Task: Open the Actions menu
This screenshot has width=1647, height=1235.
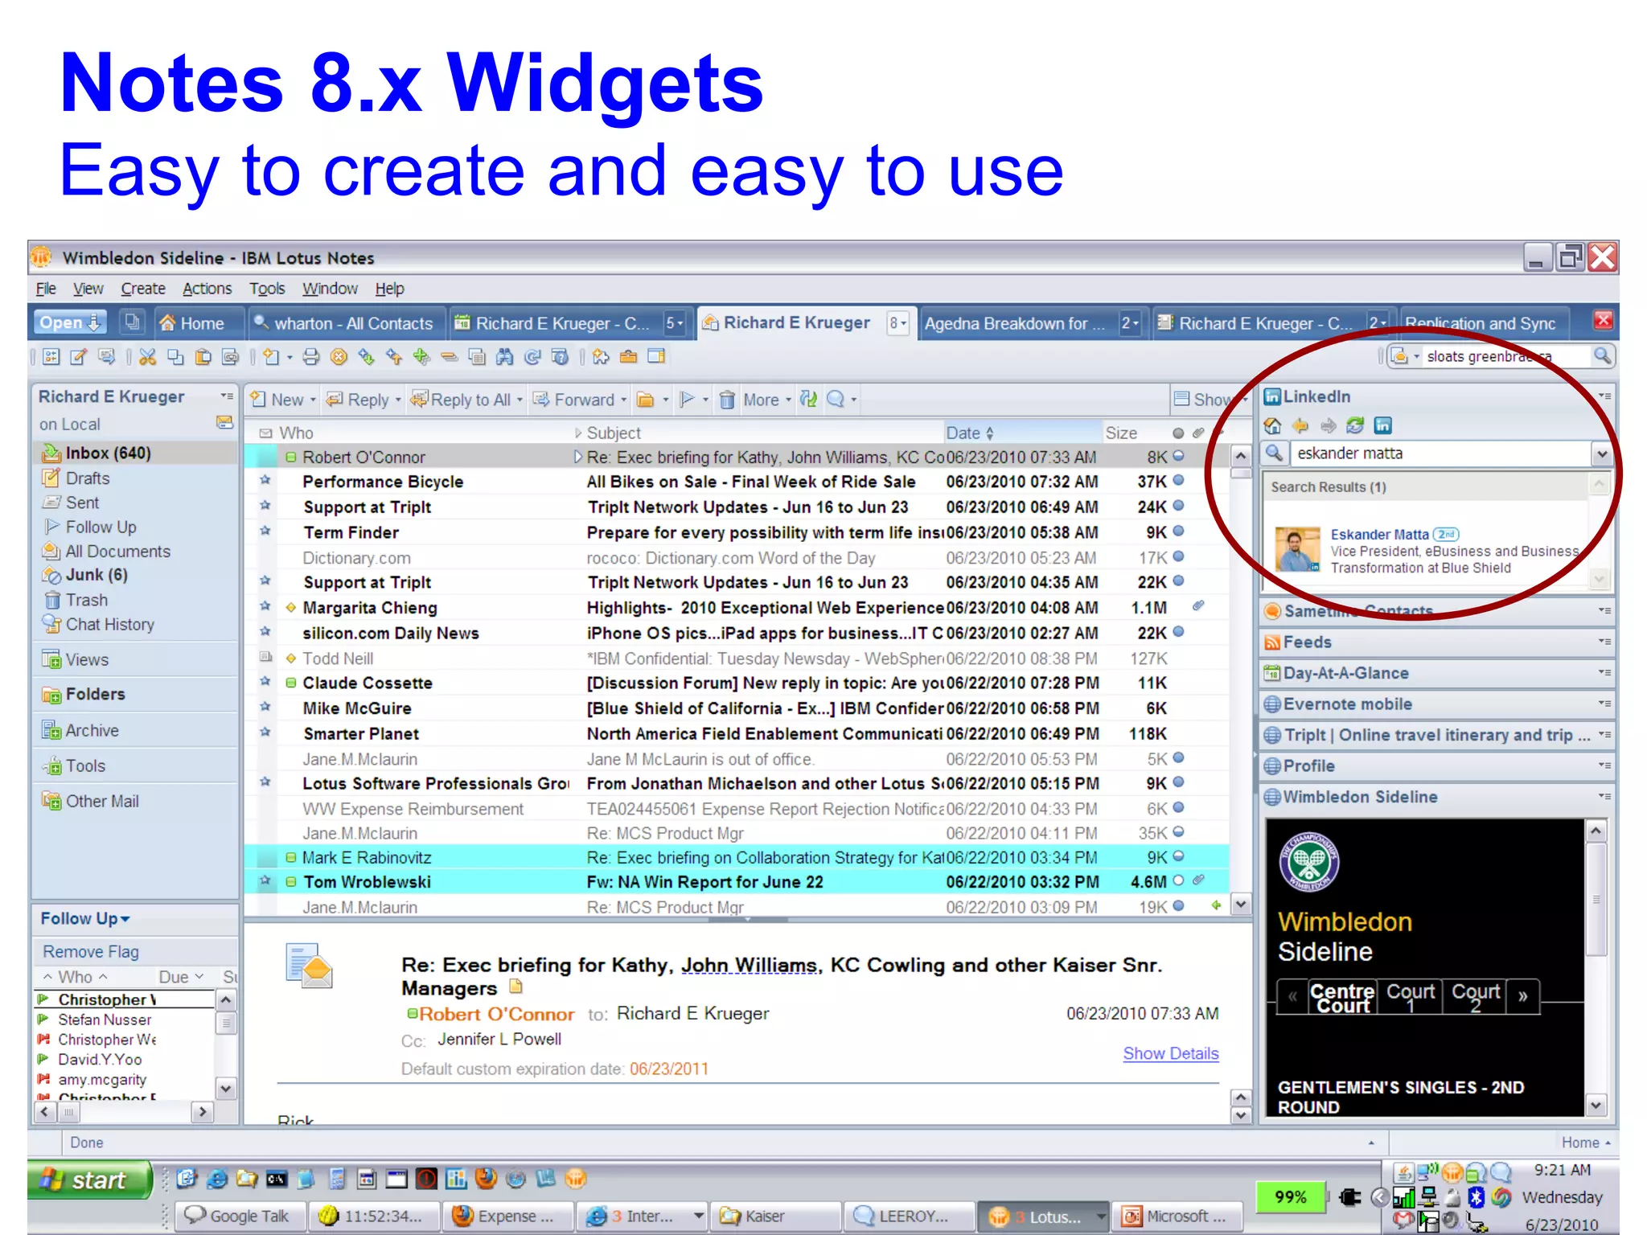Action: pyautogui.click(x=207, y=289)
